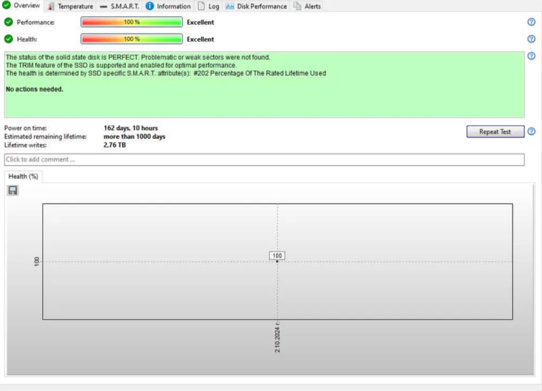Screen dimensions: 542x391
Task: Go to the Alerts tab
Action: 307,7
